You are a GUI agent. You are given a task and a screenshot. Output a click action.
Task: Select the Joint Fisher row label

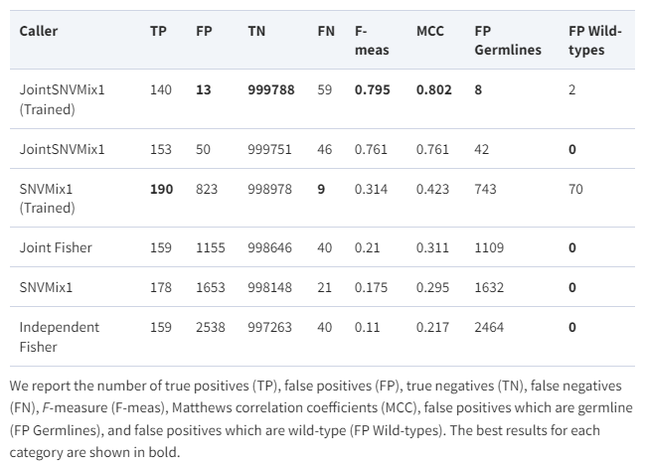click(x=56, y=247)
